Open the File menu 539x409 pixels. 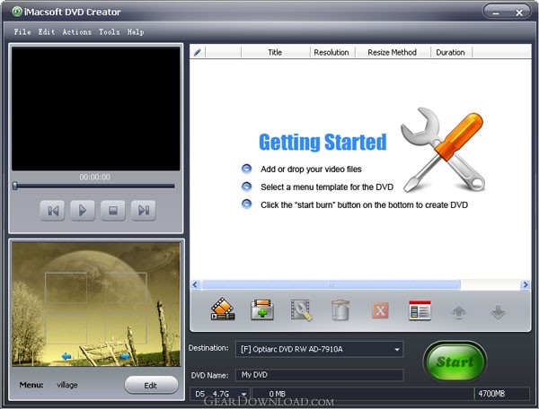[x=22, y=32]
